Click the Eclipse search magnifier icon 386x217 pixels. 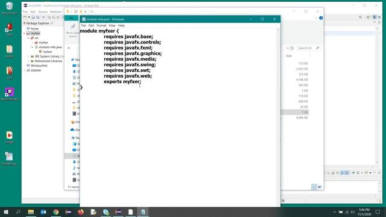pyautogui.click(x=361, y=17)
